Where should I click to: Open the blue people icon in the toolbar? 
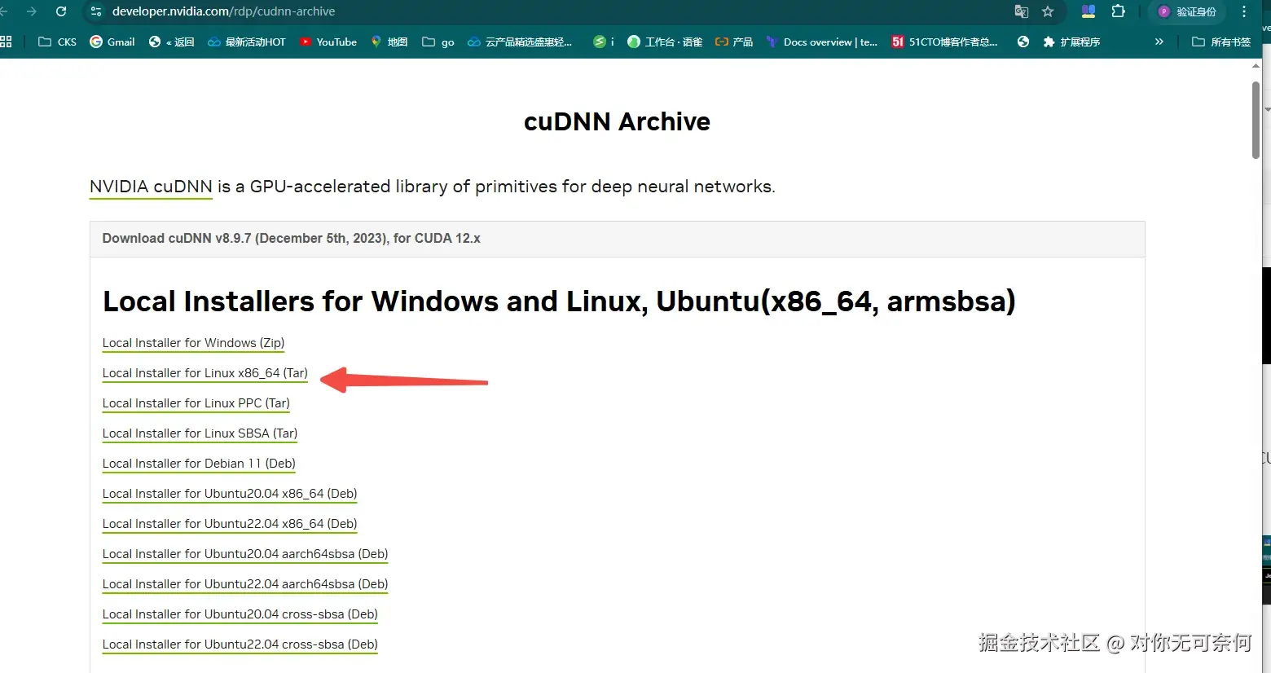coord(1088,11)
